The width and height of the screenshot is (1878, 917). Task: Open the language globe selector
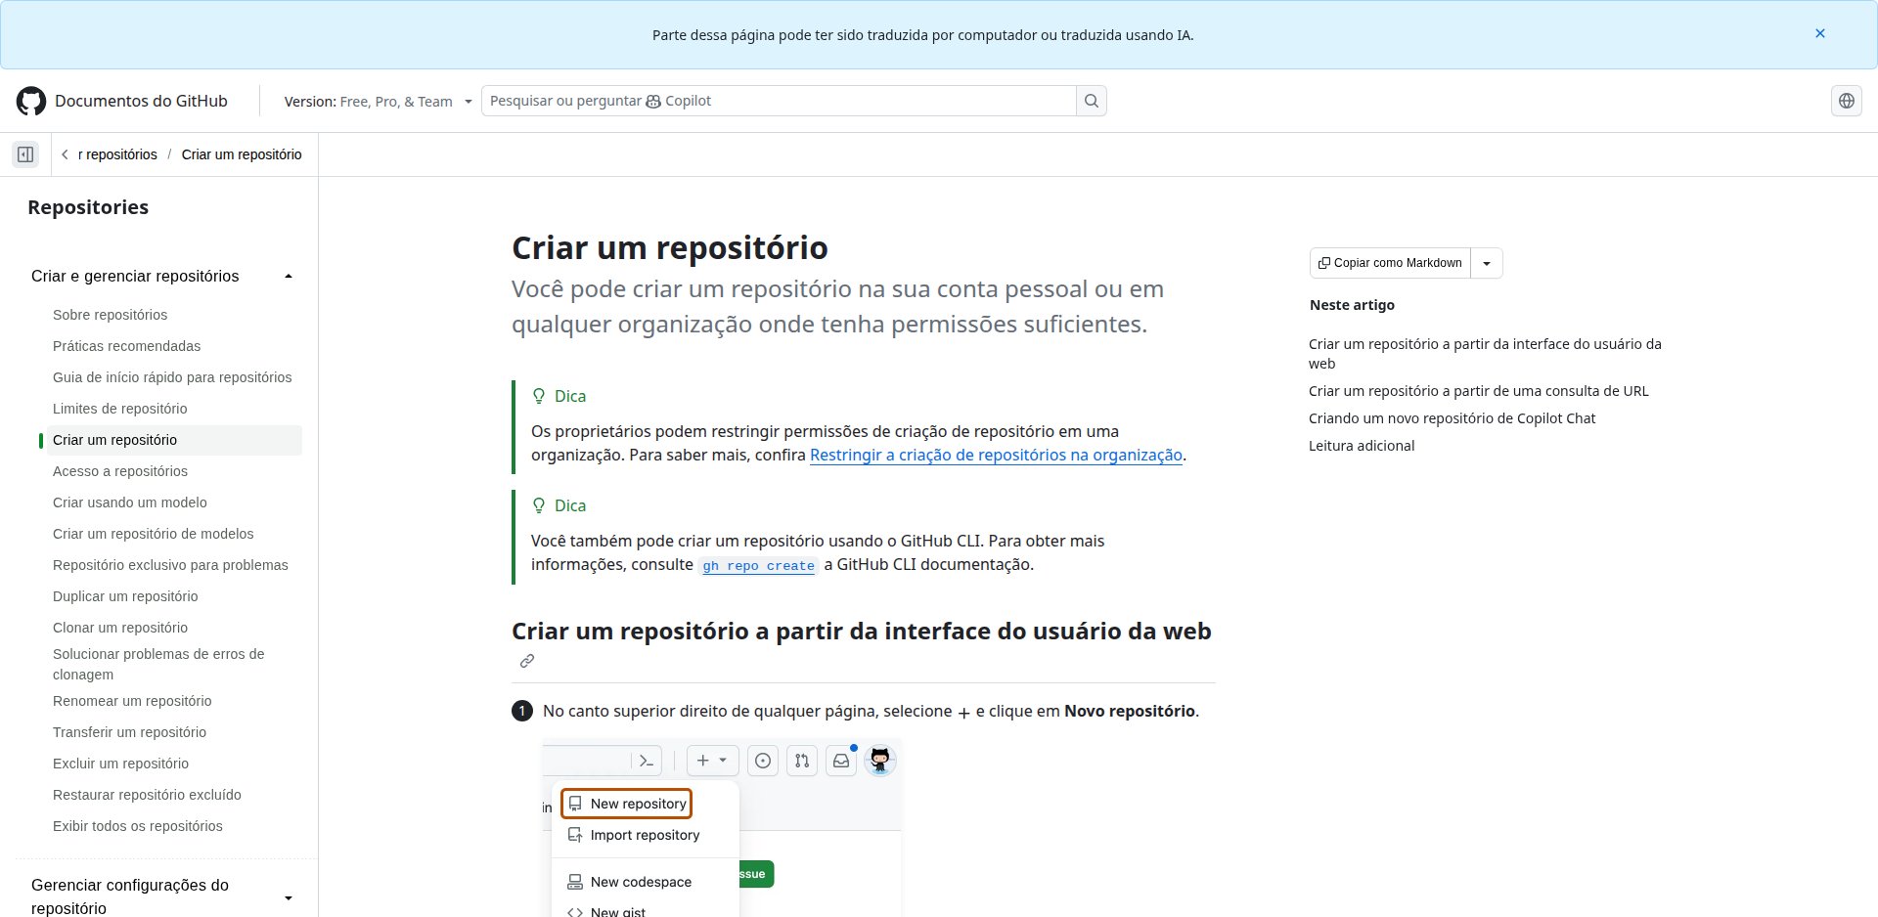(1847, 101)
